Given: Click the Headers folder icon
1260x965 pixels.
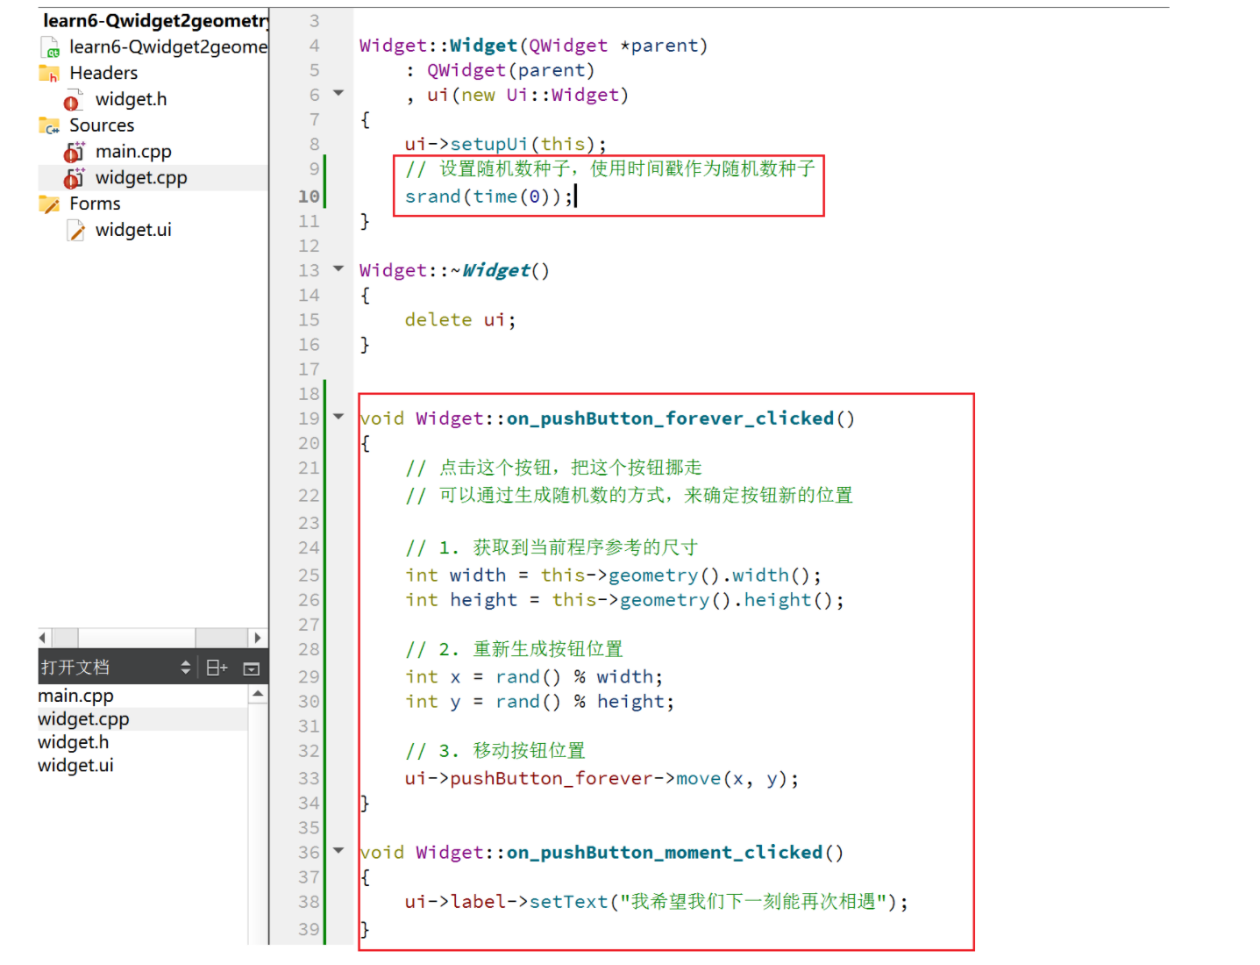Looking at the screenshot, I should [x=49, y=74].
